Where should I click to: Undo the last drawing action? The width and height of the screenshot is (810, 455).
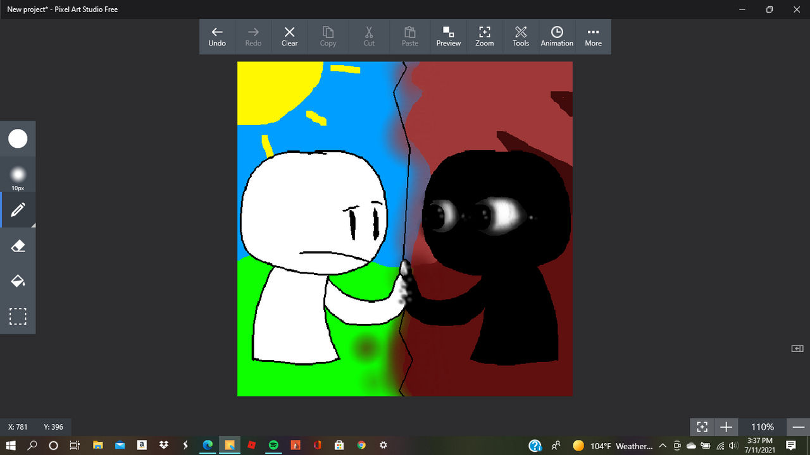click(217, 36)
